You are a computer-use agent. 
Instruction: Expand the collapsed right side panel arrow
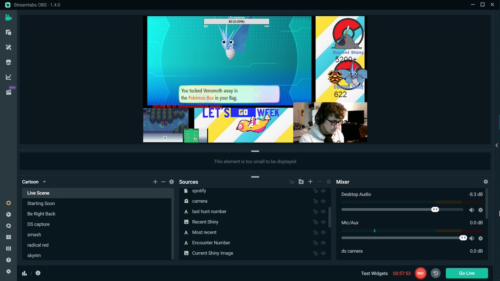[497, 145]
